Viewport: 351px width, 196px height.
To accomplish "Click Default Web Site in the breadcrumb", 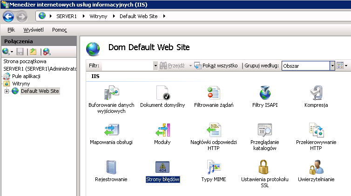I will [139, 16].
